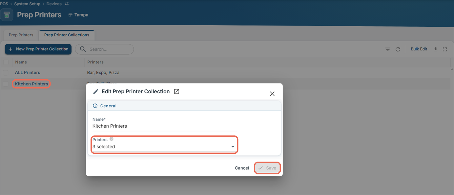Toggle fullscreen view of the table

tap(445, 49)
